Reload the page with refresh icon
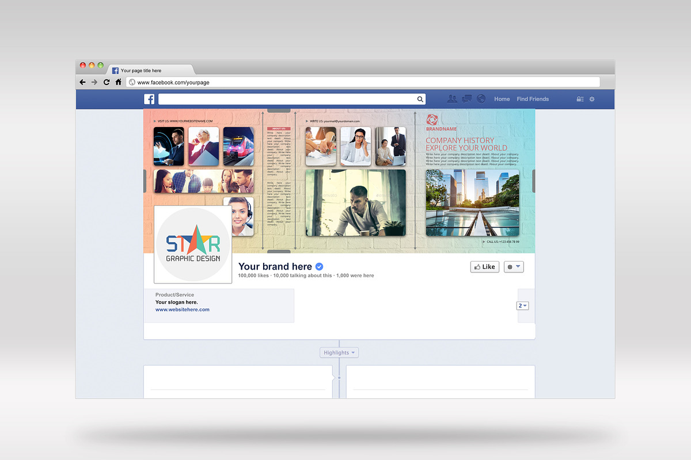 coord(107,82)
